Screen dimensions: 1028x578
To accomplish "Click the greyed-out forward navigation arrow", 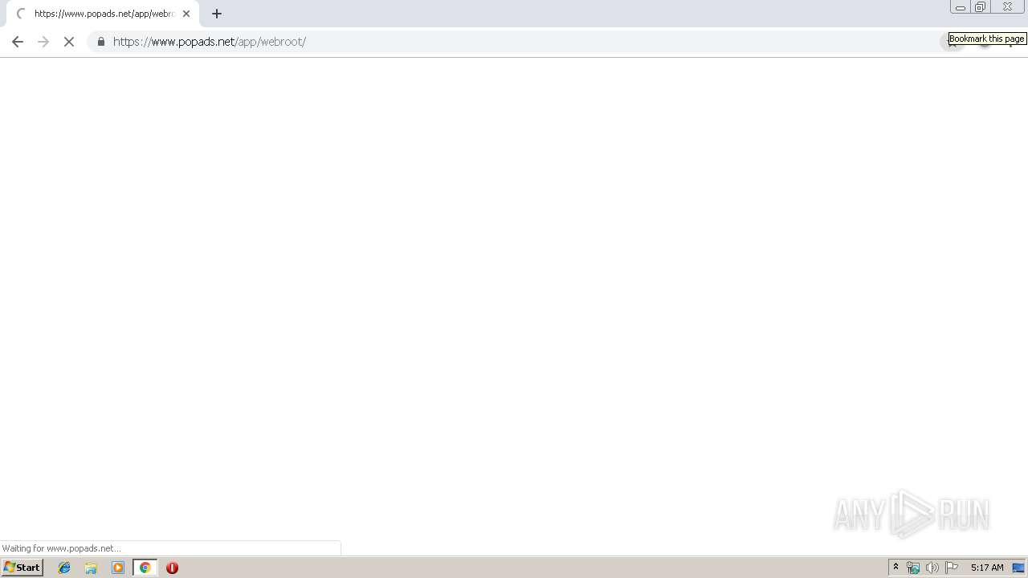I will [x=43, y=42].
